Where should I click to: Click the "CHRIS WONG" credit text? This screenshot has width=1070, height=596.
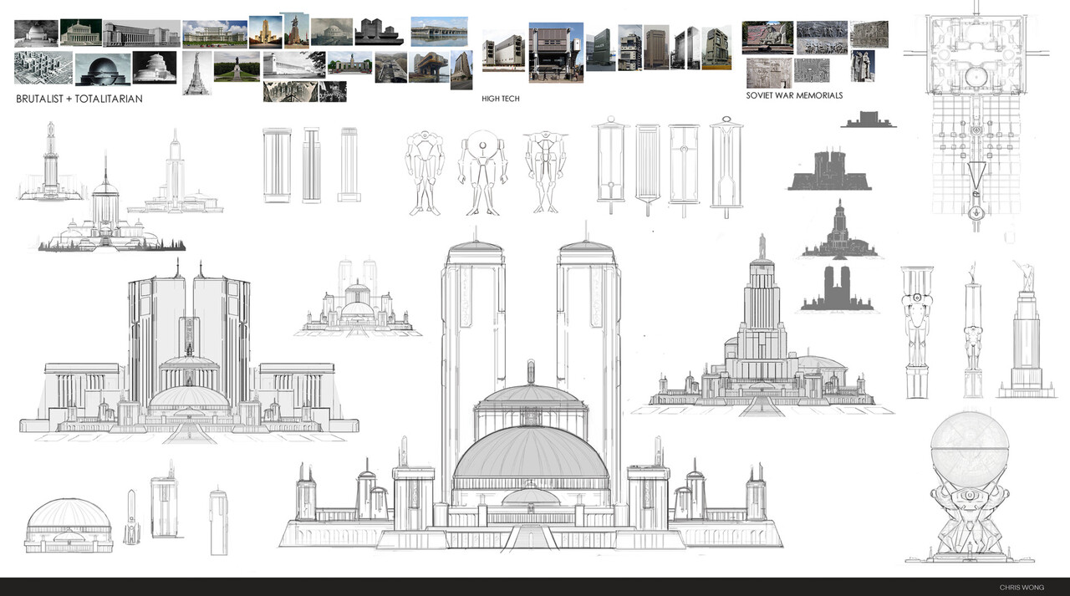point(1023,587)
